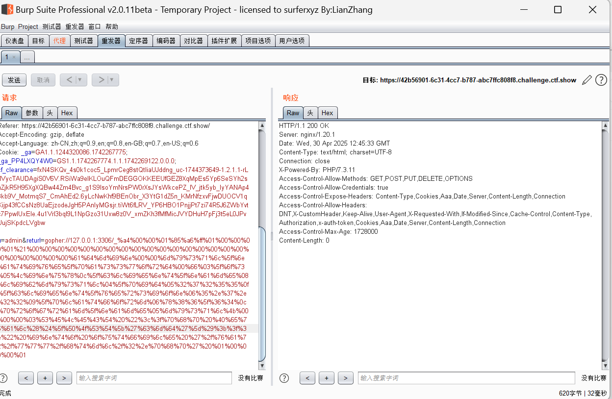The image size is (612, 399).
Task: Click the request search help icon
Action: (x=3, y=378)
